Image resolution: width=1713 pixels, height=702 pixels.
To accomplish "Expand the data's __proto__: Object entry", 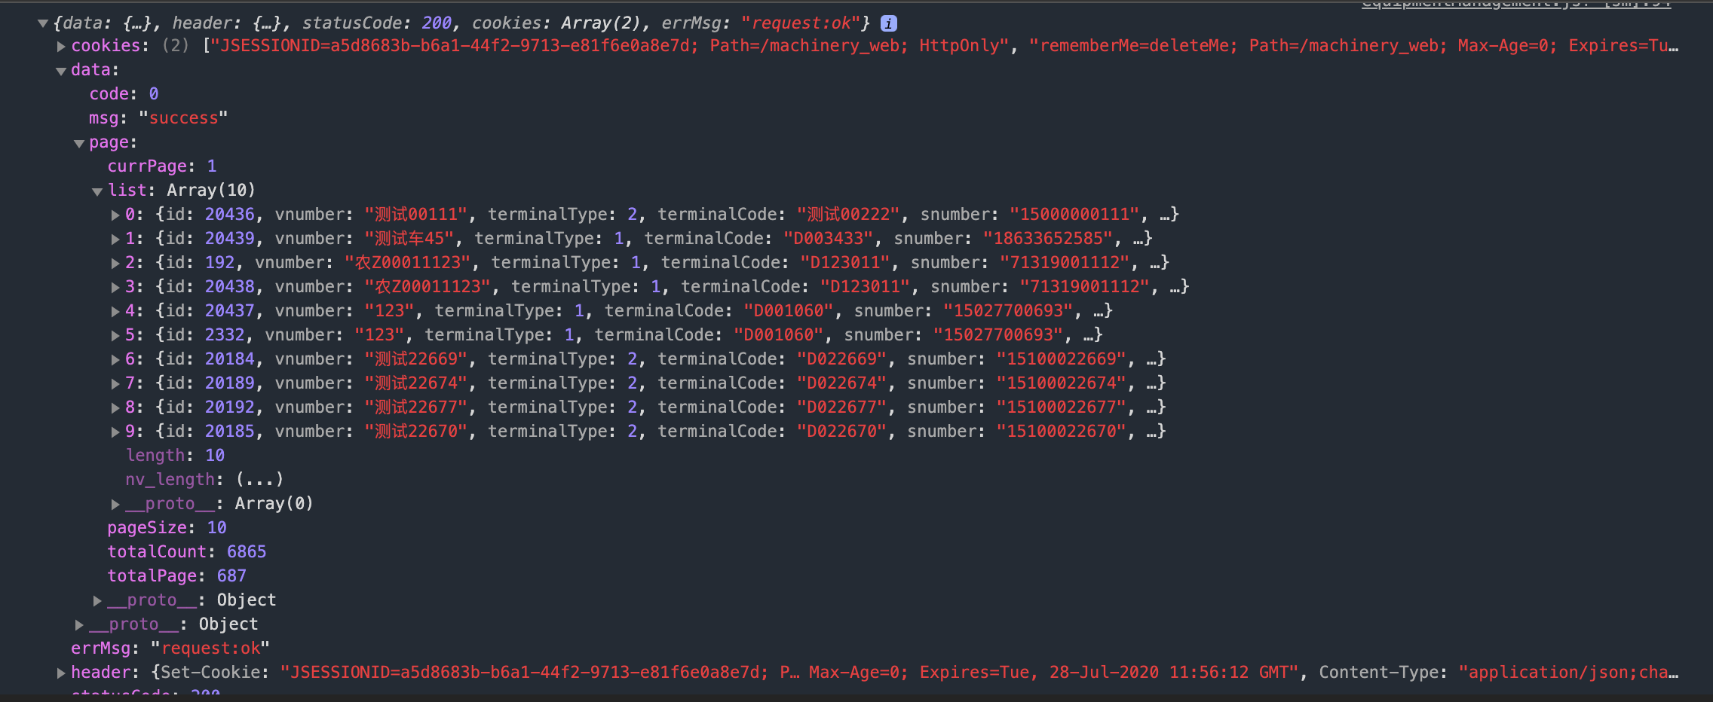I will 79,625.
